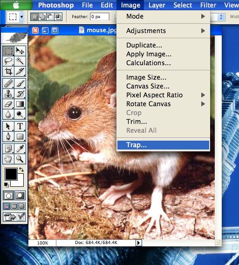Choose Canvas Size... menu entry

163,86
